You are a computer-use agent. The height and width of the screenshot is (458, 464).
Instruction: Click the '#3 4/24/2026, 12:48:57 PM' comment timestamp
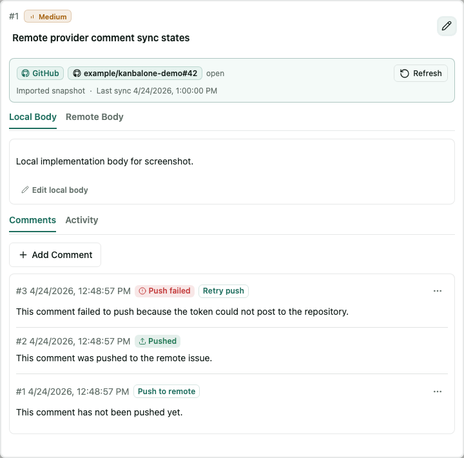[x=73, y=291]
